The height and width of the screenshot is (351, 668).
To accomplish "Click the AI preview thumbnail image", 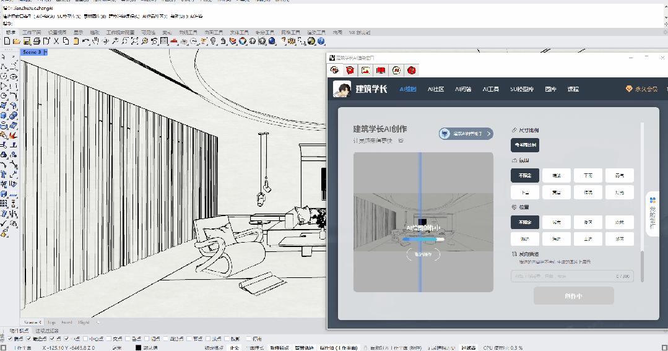I will click(x=423, y=222).
